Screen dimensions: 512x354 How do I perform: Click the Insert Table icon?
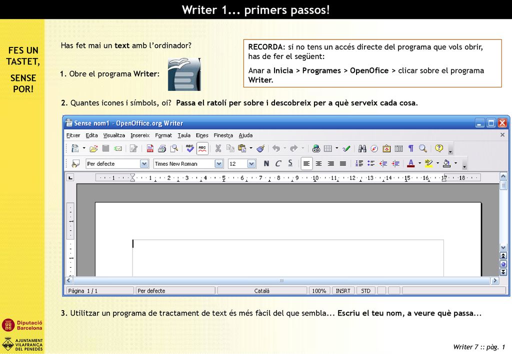click(328, 149)
